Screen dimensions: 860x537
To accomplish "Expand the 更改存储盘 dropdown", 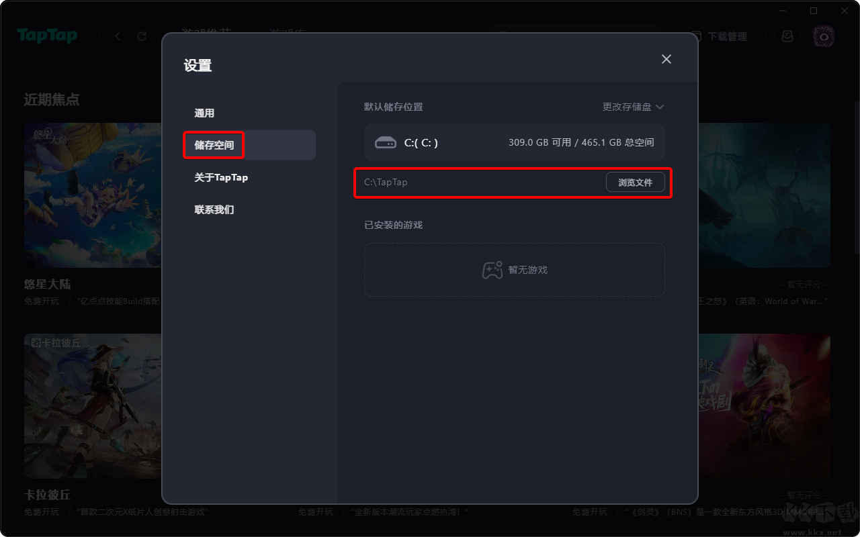I will click(633, 107).
